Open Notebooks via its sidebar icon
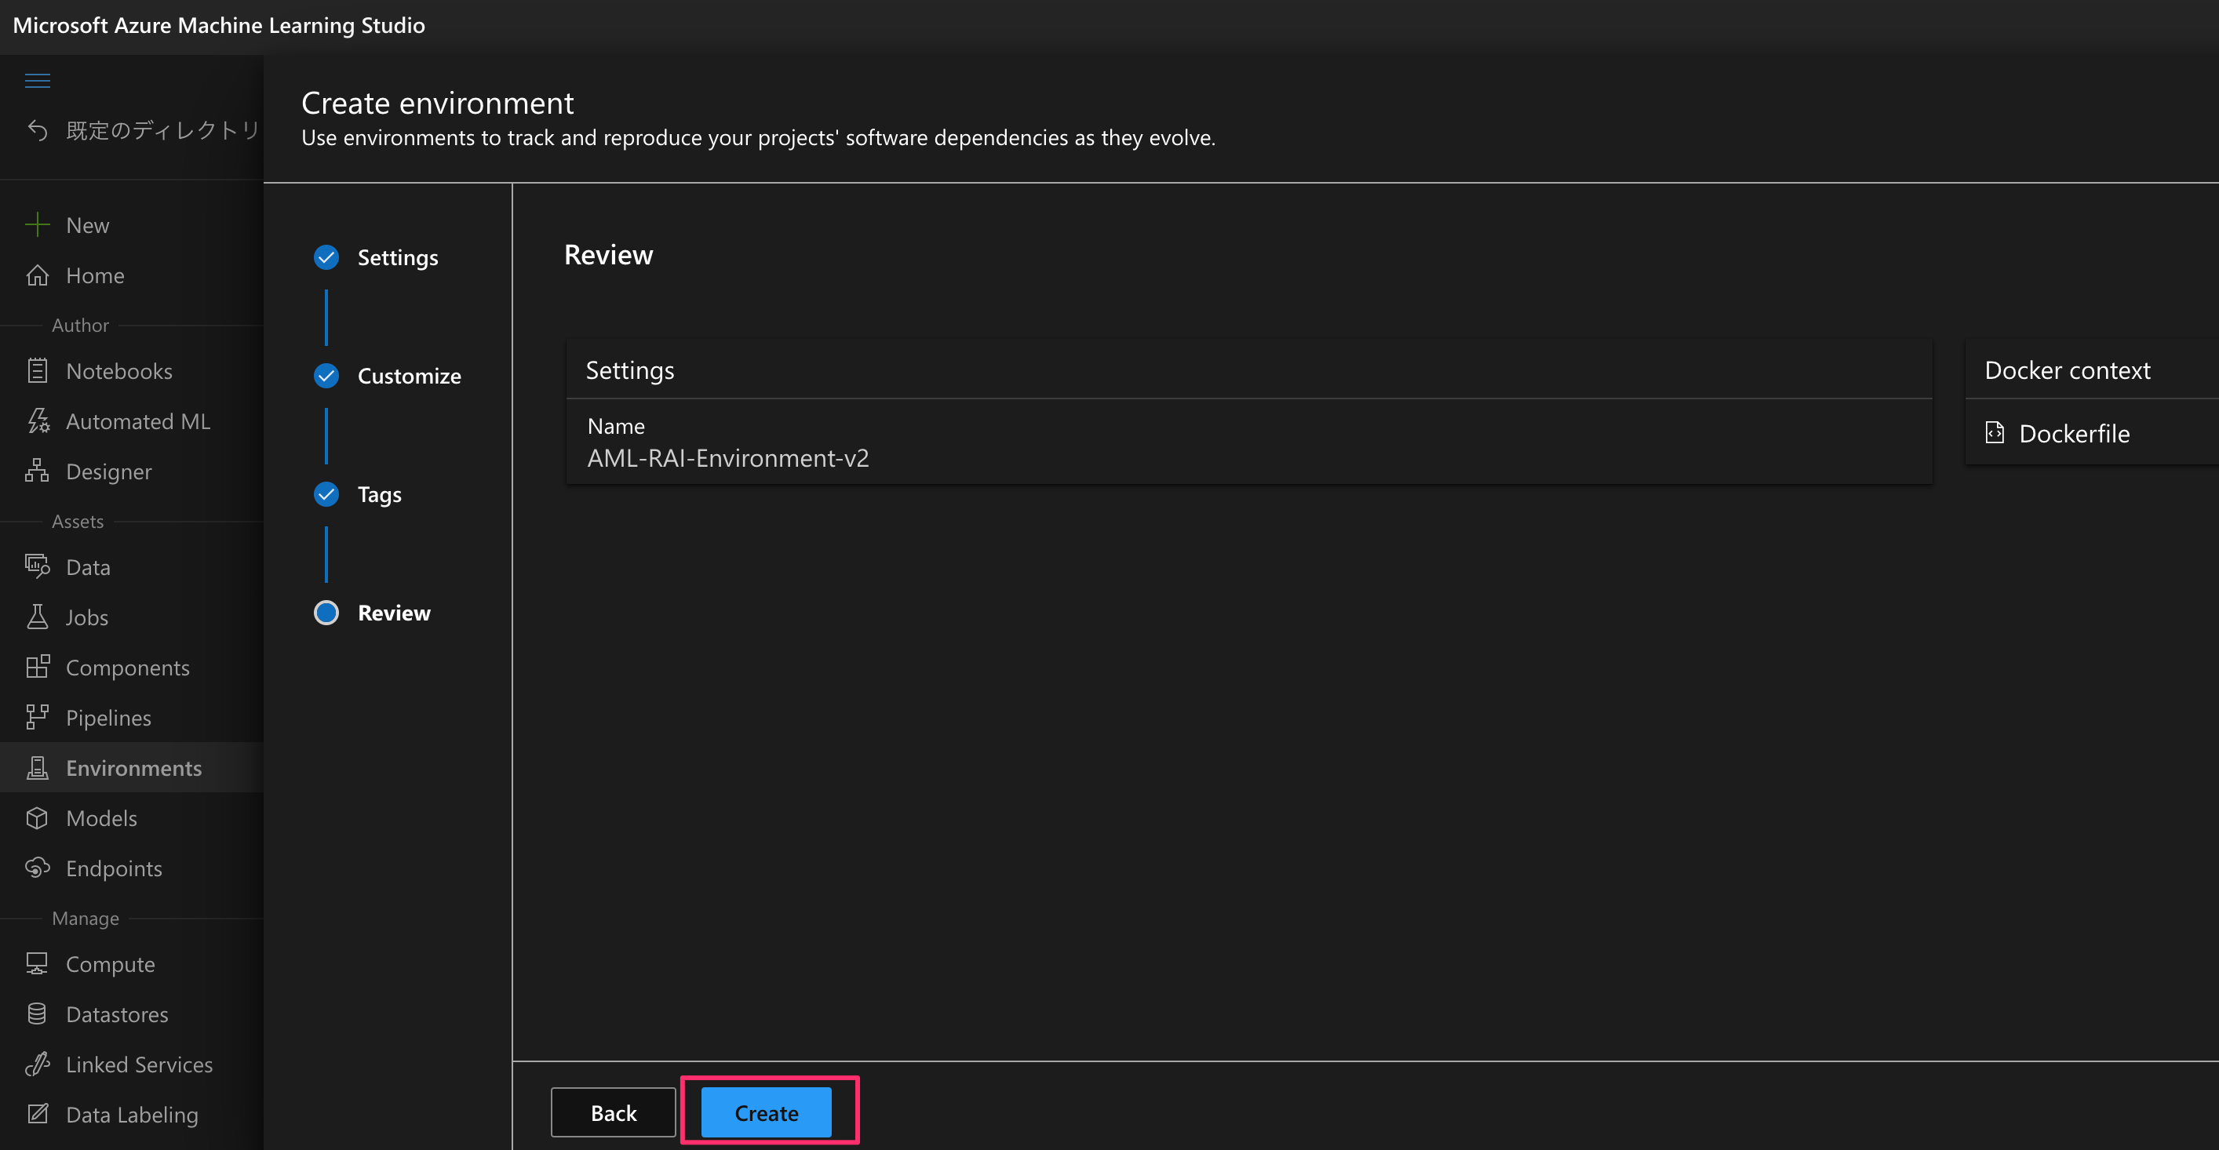The height and width of the screenshot is (1150, 2219). pyautogui.click(x=37, y=370)
